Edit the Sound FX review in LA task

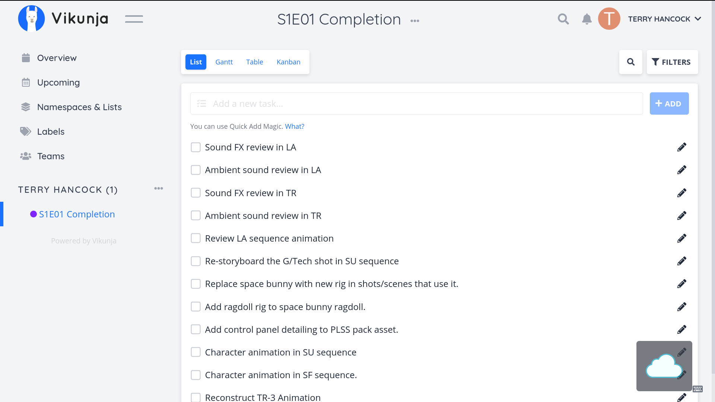[681, 147]
